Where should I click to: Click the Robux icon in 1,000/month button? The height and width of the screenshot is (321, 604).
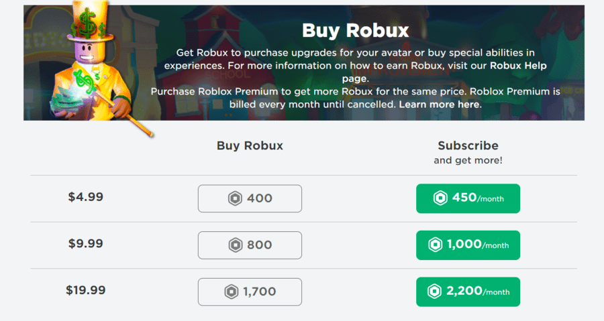pos(436,245)
